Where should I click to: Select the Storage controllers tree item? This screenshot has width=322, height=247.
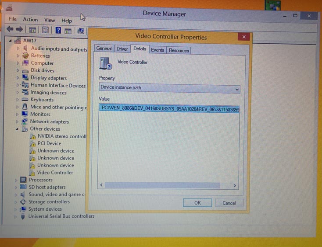[x=49, y=202]
